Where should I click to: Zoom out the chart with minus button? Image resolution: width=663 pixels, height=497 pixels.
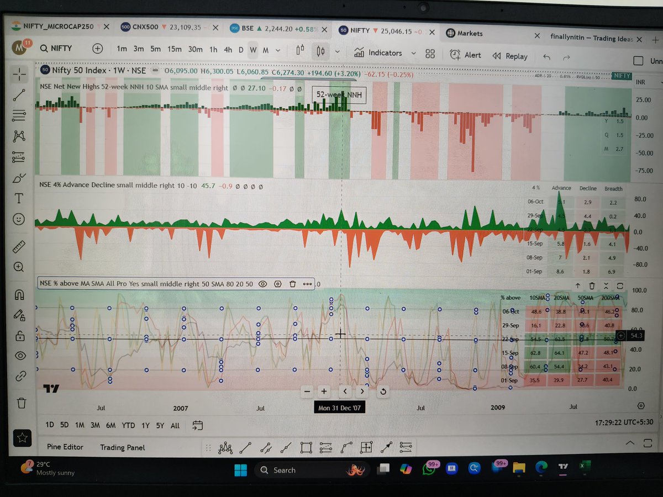click(x=307, y=391)
